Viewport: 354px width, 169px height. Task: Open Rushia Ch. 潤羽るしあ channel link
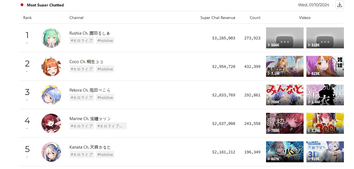(90, 33)
